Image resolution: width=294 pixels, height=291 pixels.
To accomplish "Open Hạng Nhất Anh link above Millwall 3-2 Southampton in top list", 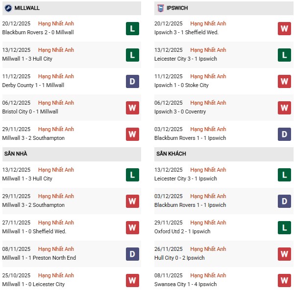I will pyautogui.click(x=56, y=129).
